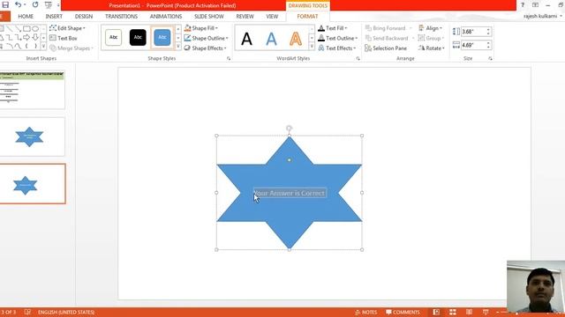This screenshot has width=565, height=317.
Task: Choose the Elbow Connector shape without arrowhead
Action: point(10,37)
